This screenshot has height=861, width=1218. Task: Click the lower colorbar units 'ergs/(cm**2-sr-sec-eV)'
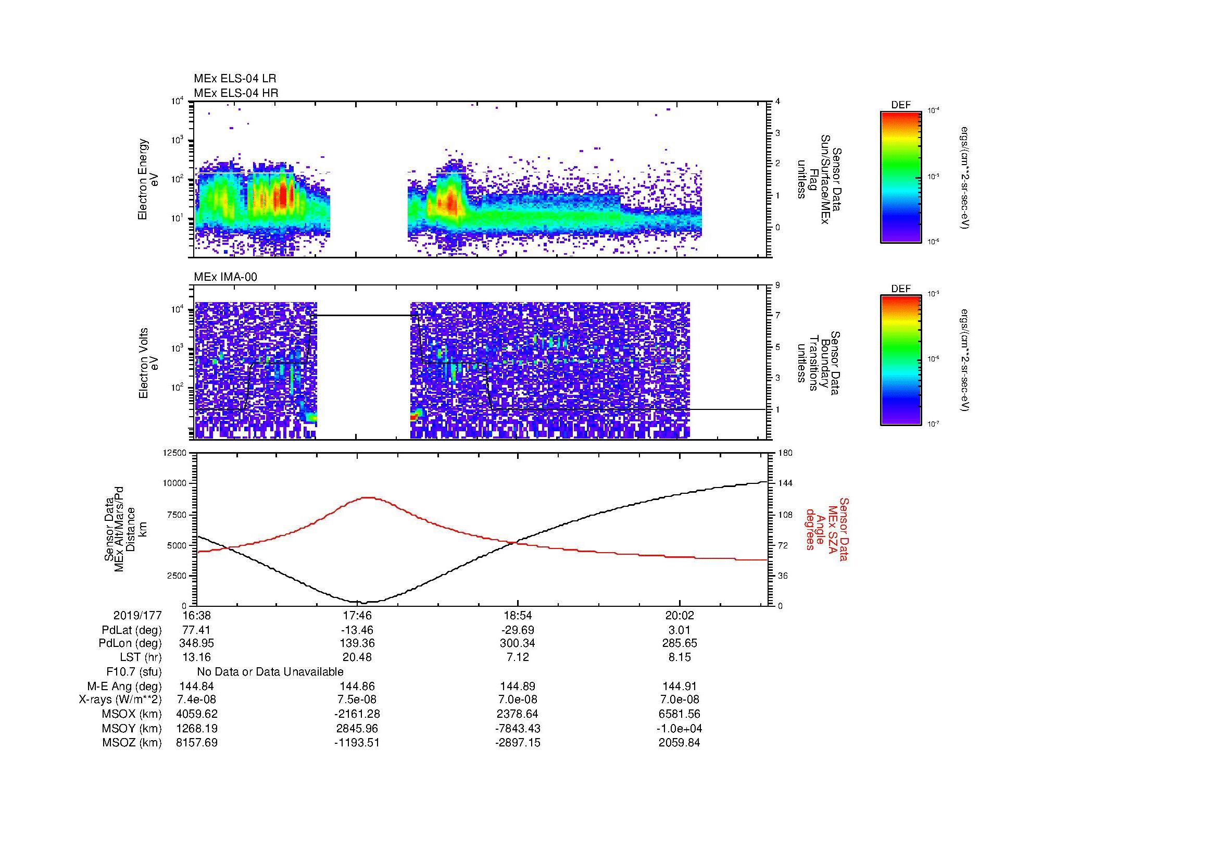(x=964, y=360)
